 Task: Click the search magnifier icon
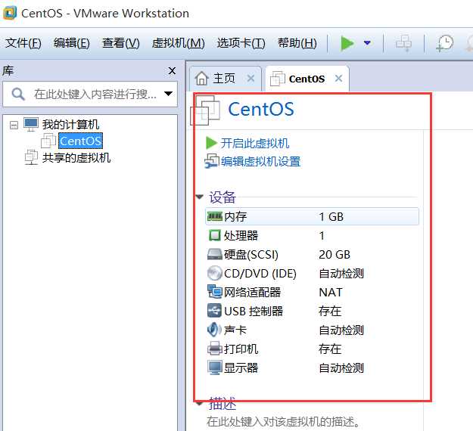pos(18,94)
